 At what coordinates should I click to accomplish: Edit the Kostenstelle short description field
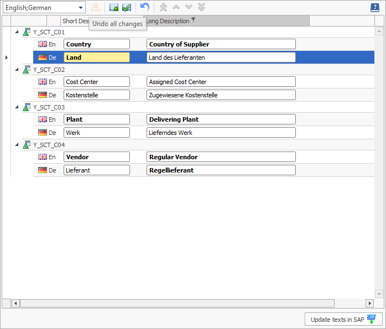pos(97,95)
